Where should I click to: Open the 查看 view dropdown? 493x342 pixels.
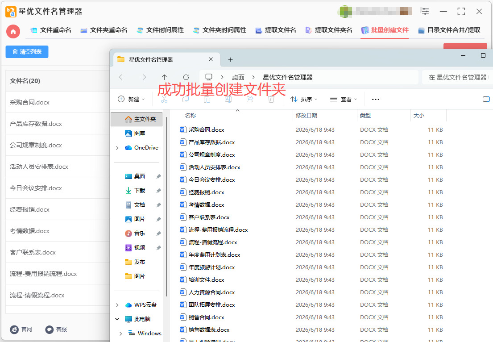344,100
